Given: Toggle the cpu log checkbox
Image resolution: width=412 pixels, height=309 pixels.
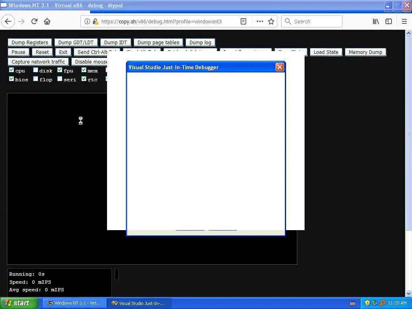Looking at the screenshot, I should pyautogui.click(x=11, y=70).
